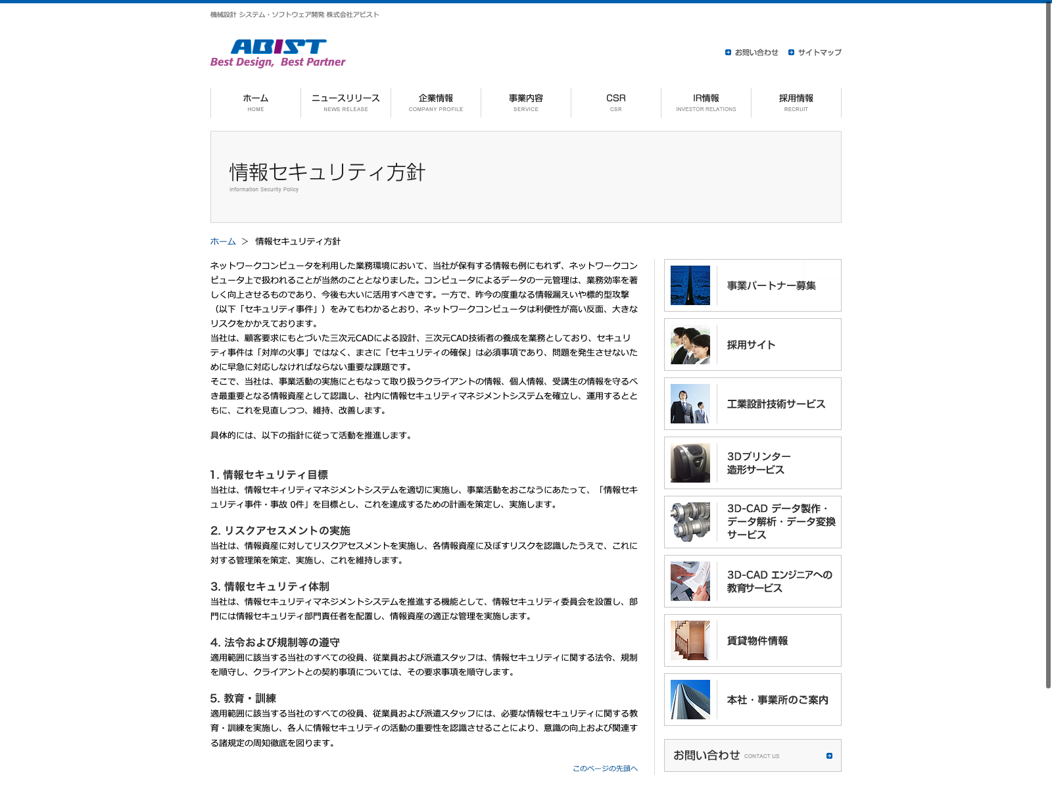Click the ABIST logo
1052x789 pixels.
277,53
